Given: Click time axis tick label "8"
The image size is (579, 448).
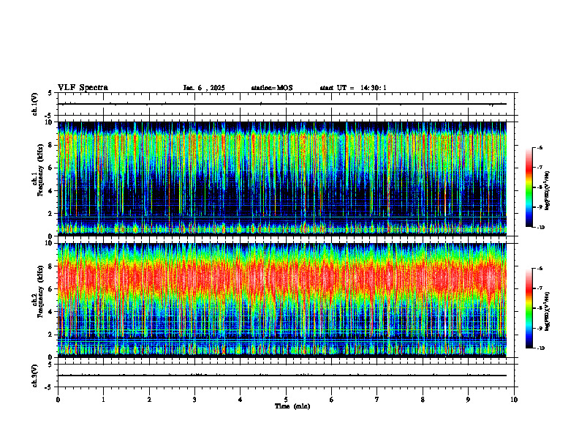Looking at the screenshot, I should 423,400.
